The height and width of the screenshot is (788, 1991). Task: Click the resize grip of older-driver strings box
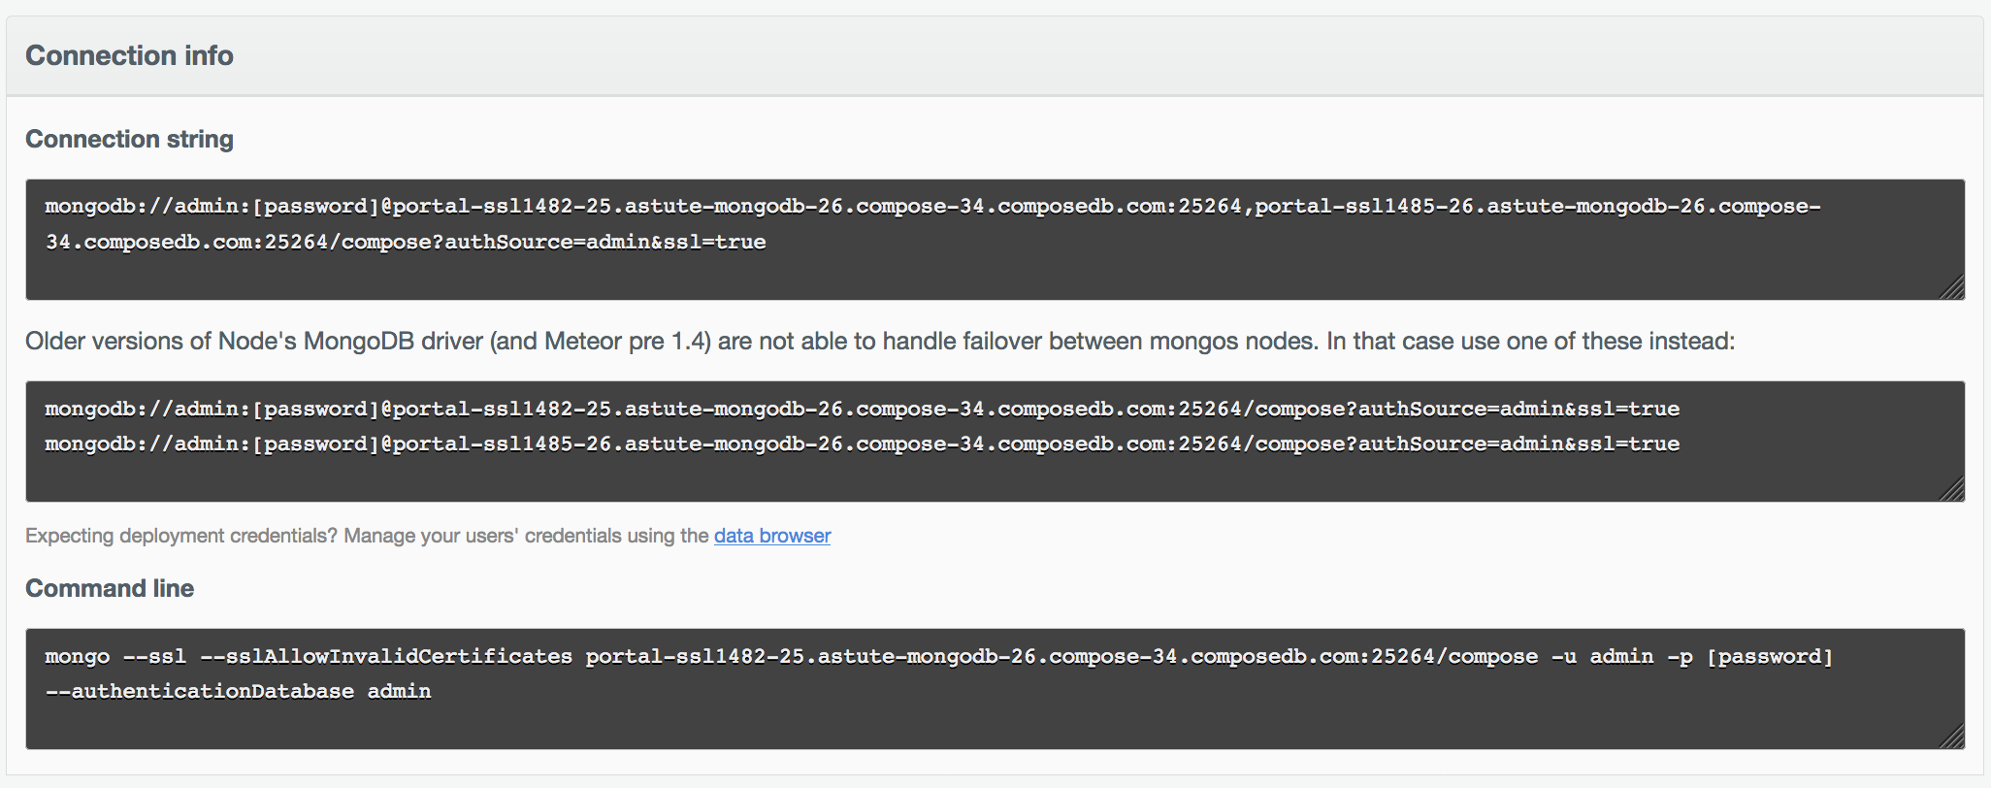click(x=1953, y=490)
